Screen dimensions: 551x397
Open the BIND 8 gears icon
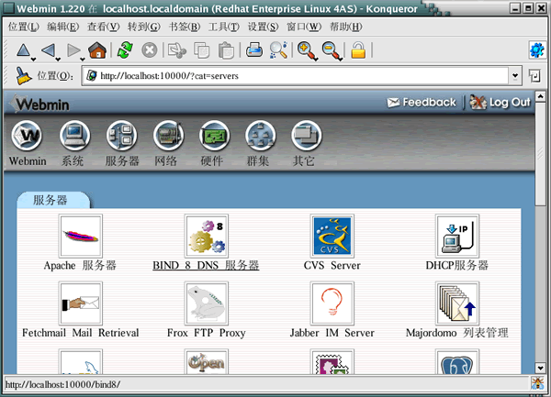point(207,236)
